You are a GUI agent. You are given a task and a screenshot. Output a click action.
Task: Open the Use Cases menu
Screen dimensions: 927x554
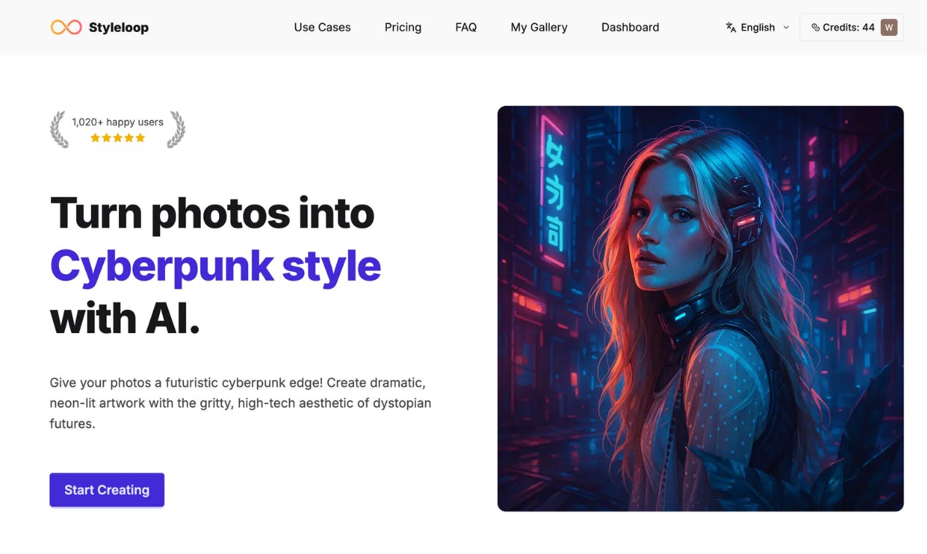tap(322, 27)
